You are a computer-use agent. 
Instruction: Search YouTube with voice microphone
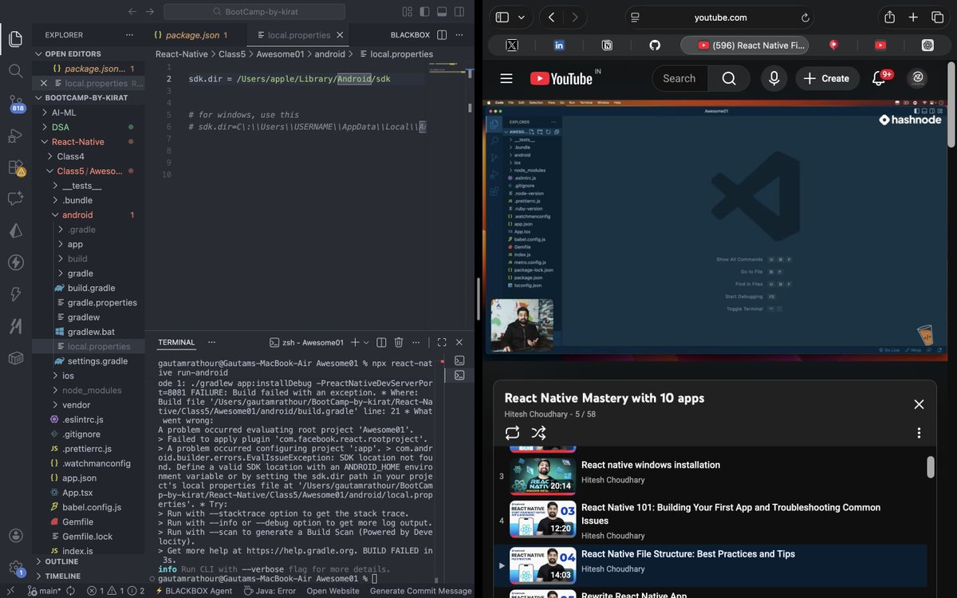(773, 78)
